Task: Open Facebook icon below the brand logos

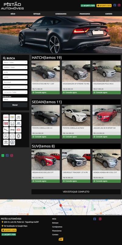Action: pos(7,155)
